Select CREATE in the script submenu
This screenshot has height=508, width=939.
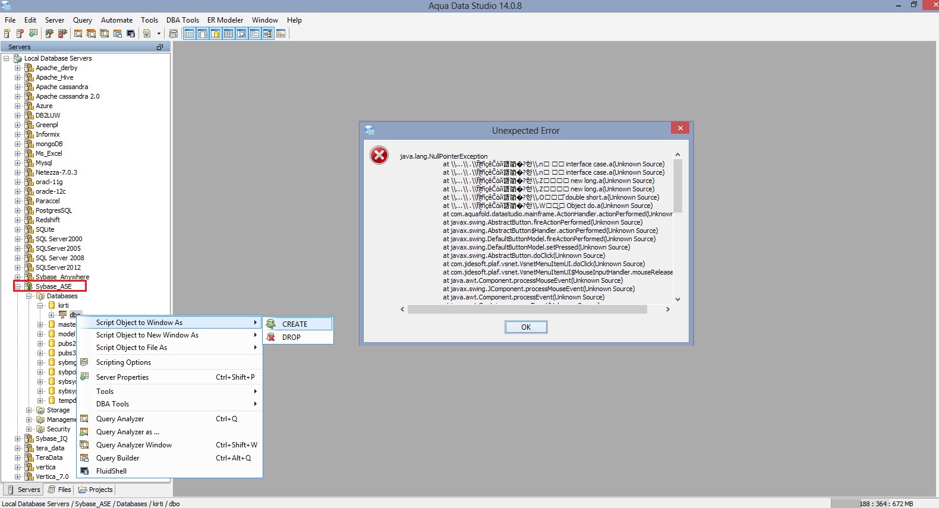[298, 324]
